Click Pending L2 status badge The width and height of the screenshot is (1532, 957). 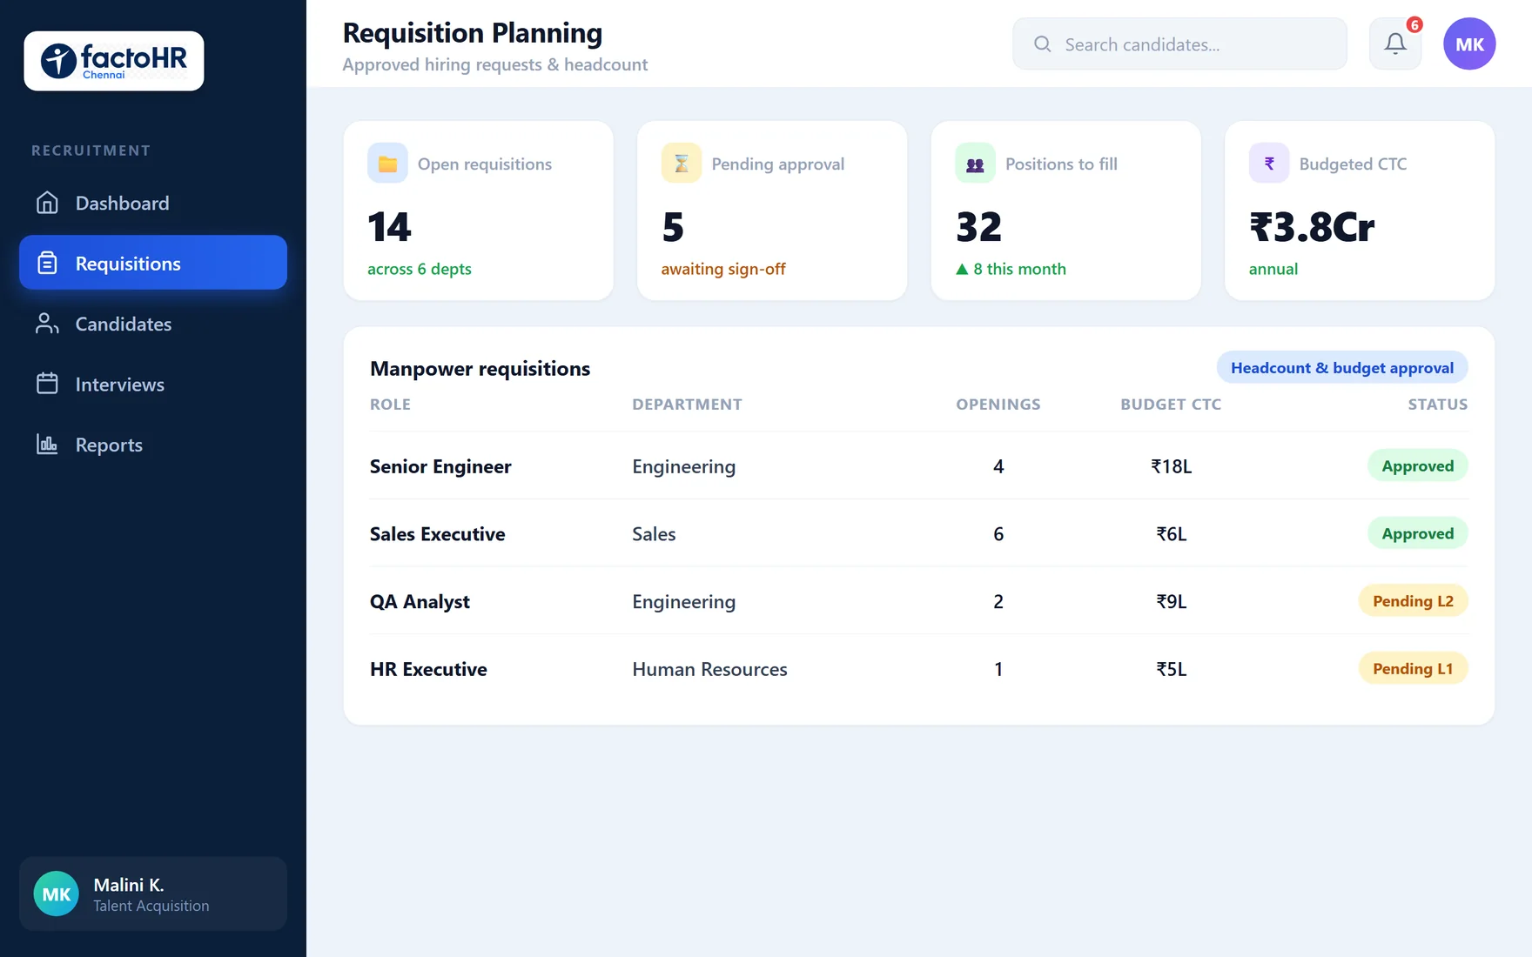point(1414,601)
